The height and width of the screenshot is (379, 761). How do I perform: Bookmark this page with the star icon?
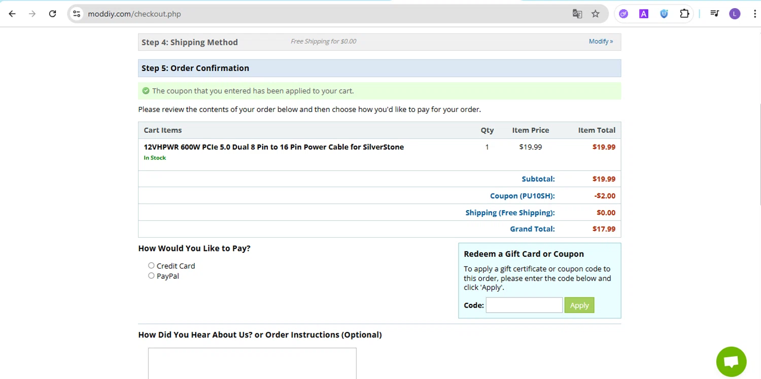(x=596, y=14)
